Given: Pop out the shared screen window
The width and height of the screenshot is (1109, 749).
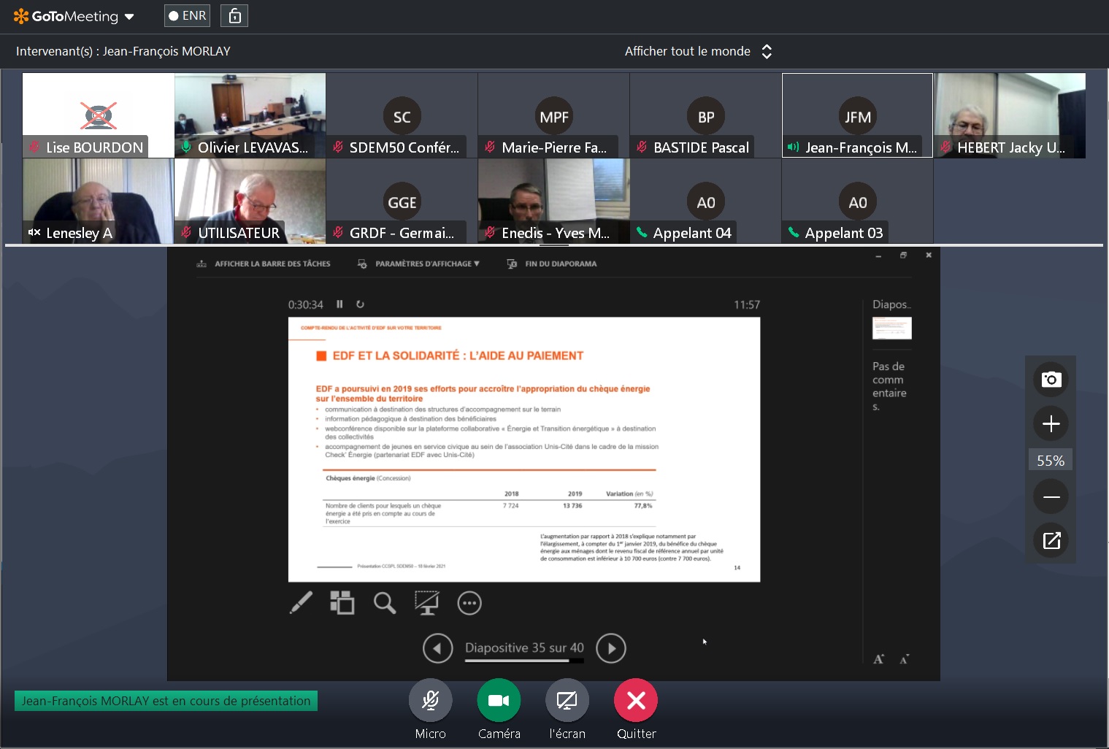Looking at the screenshot, I should click(x=1051, y=540).
